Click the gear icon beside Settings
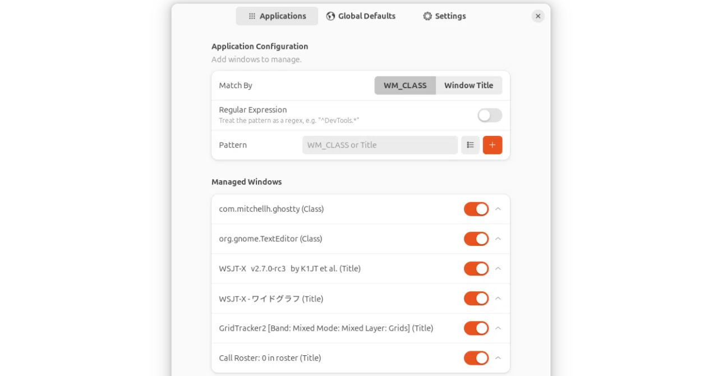 click(x=427, y=16)
